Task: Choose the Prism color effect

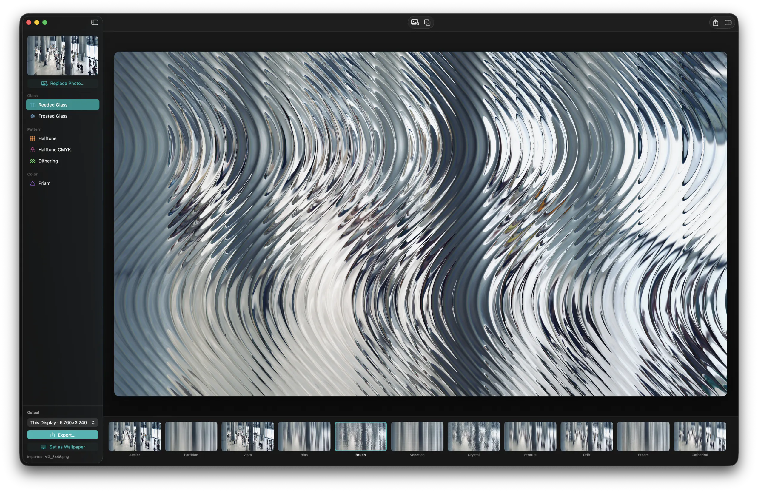Action: pyautogui.click(x=62, y=183)
